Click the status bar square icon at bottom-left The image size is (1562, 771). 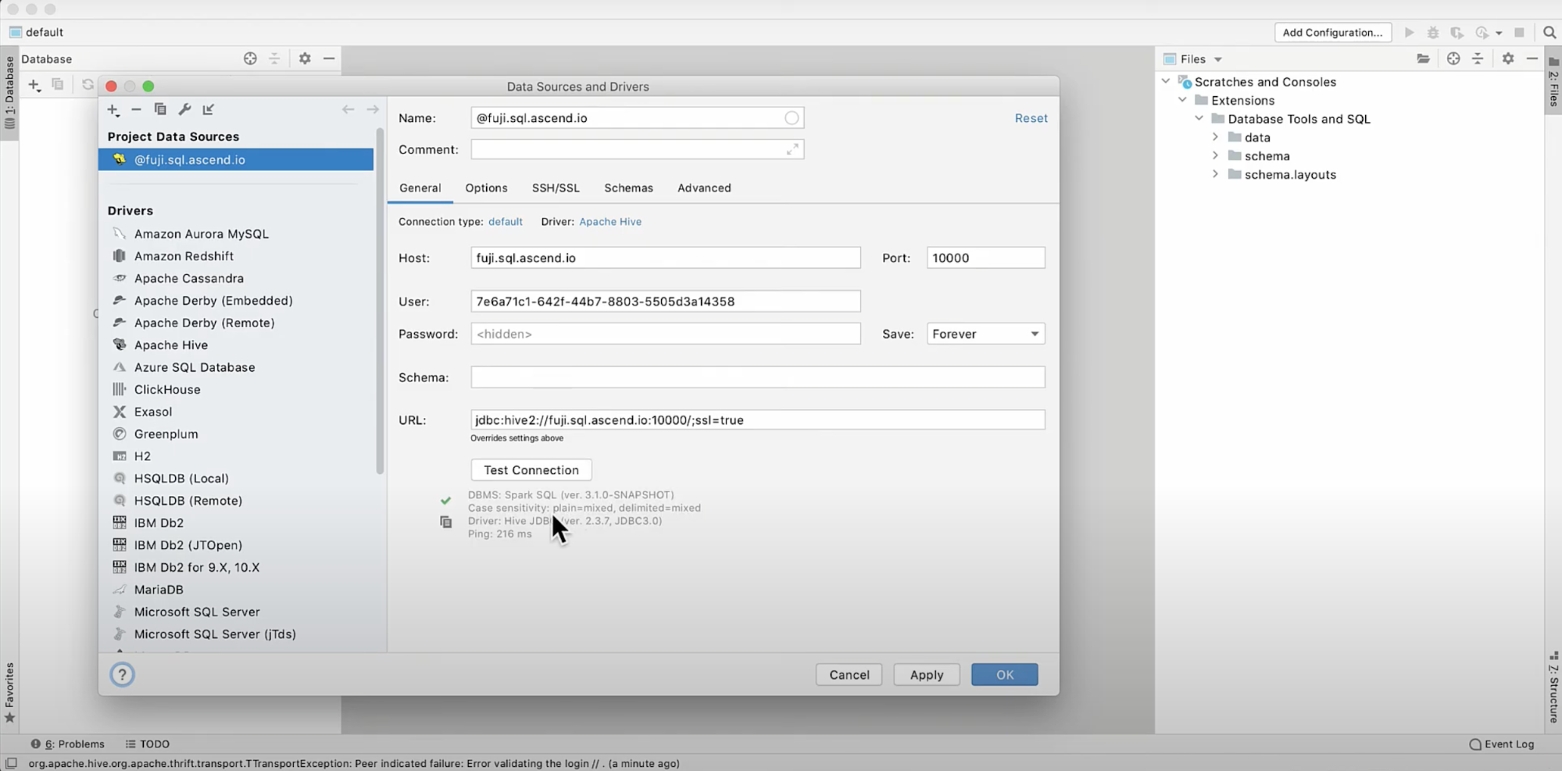[11, 763]
